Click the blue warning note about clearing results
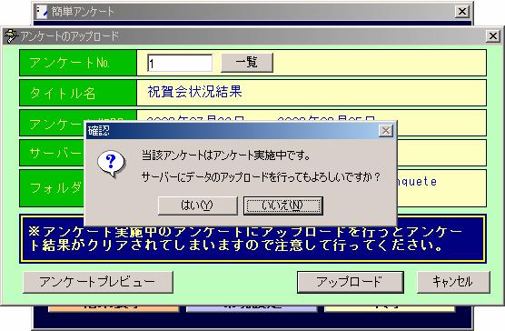The height and width of the screenshot is (331, 505). click(252, 239)
